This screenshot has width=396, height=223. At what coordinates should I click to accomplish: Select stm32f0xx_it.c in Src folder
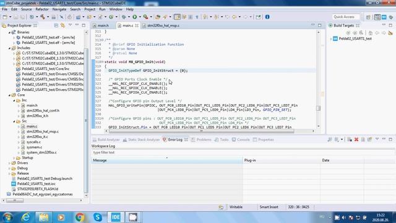pos(37,137)
